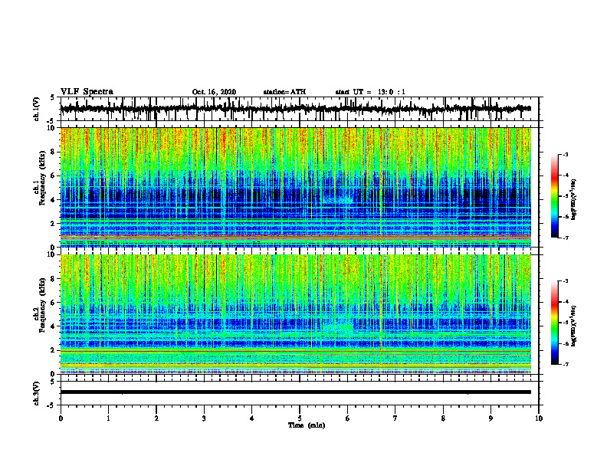
Task: Click time axis tick label "8"
Action: (443, 418)
